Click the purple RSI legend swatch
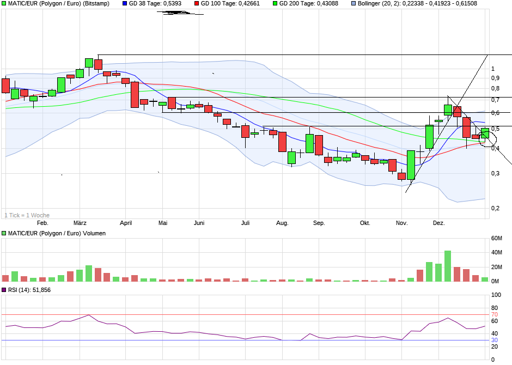 (4, 290)
